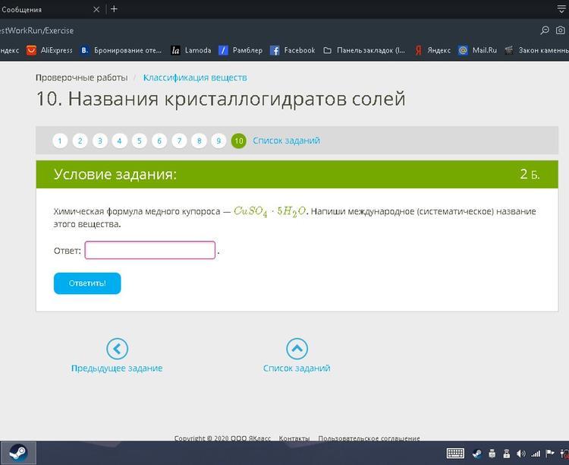This screenshot has width=569, height=465.
Task: Go to task number 3
Action: [x=100, y=141]
